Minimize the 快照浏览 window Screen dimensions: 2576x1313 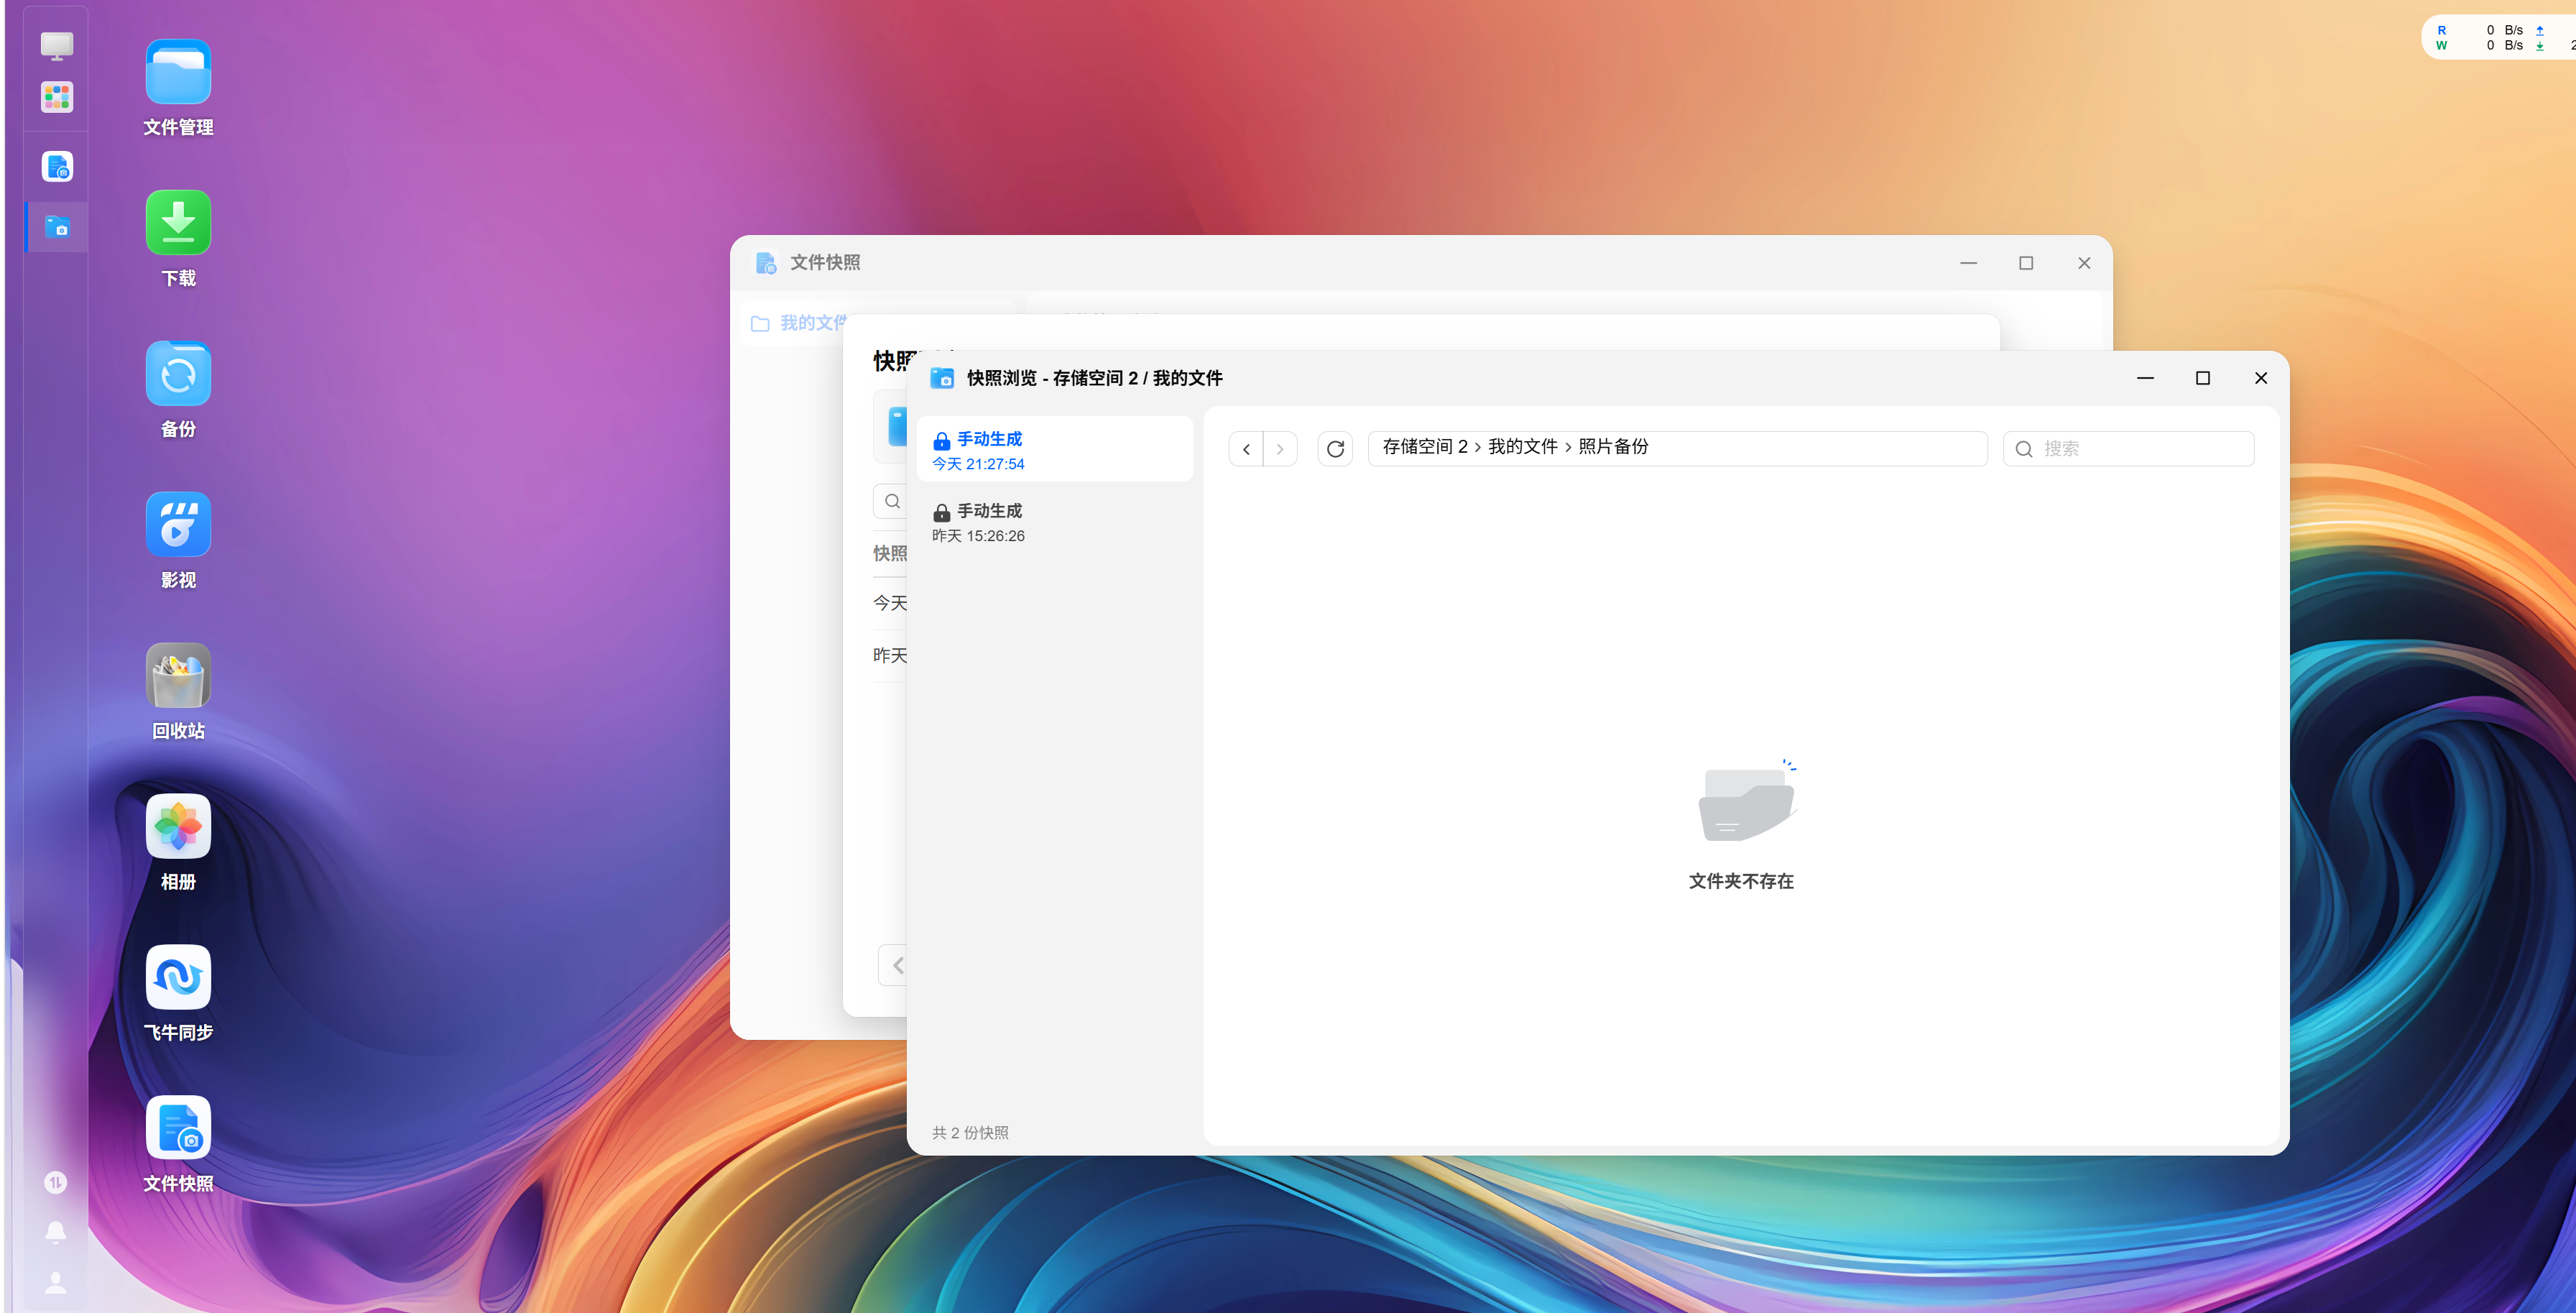pyautogui.click(x=2145, y=378)
